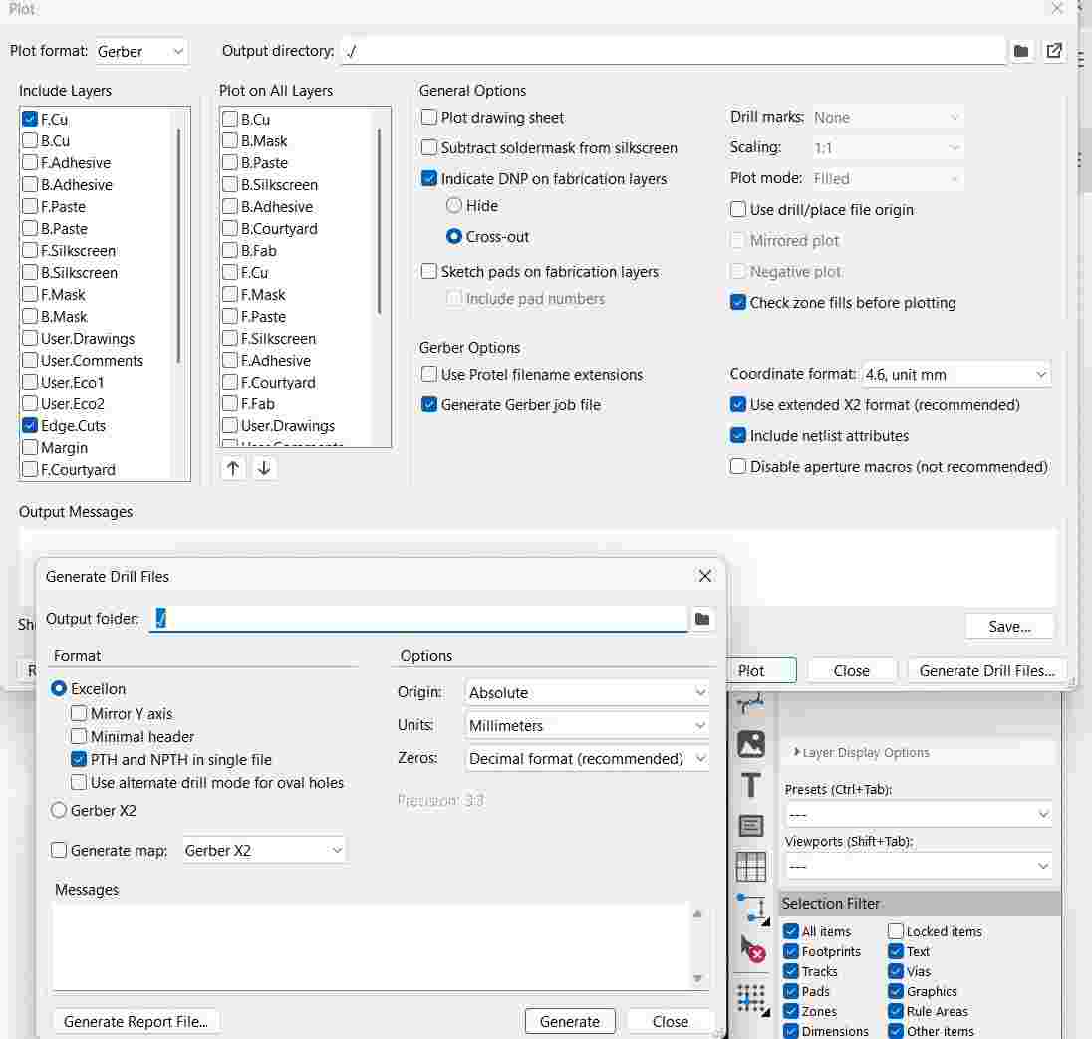Select the Dimension tool
The image size is (1092, 1039).
(752, 909)
